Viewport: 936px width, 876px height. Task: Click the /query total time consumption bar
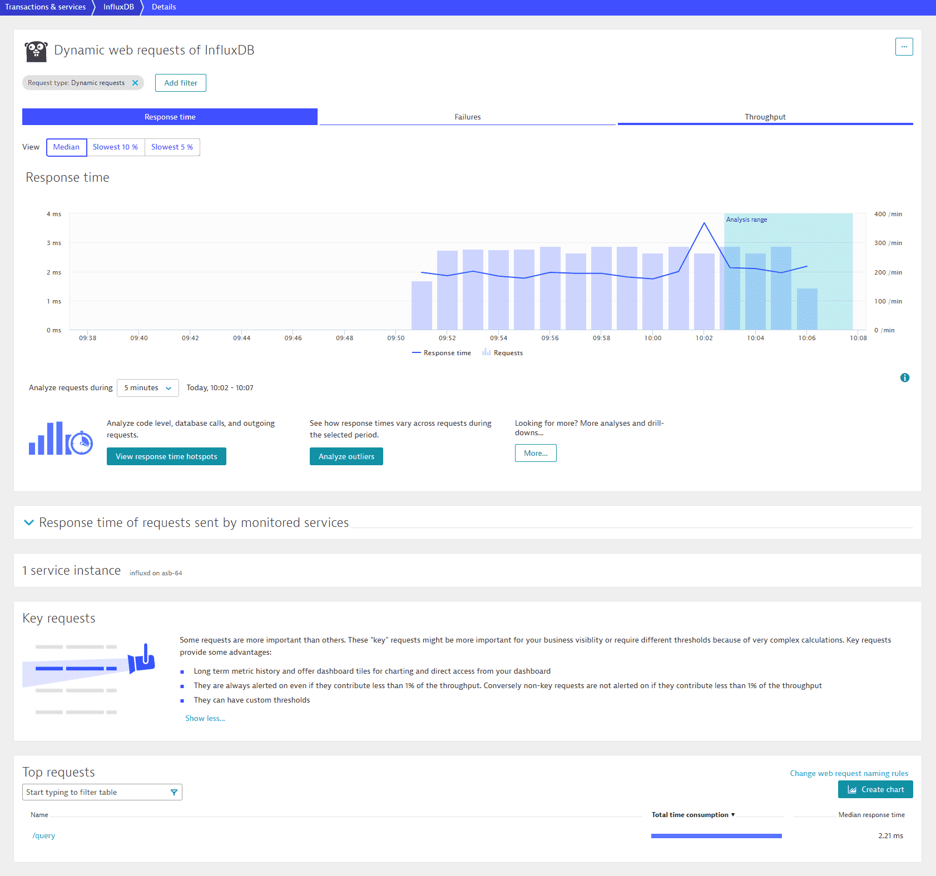[716, 835]
